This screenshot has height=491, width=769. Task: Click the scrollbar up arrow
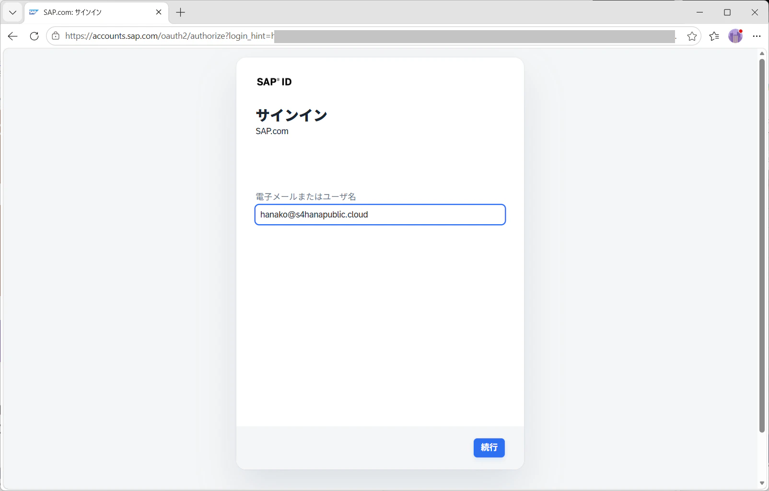(762, 53)
